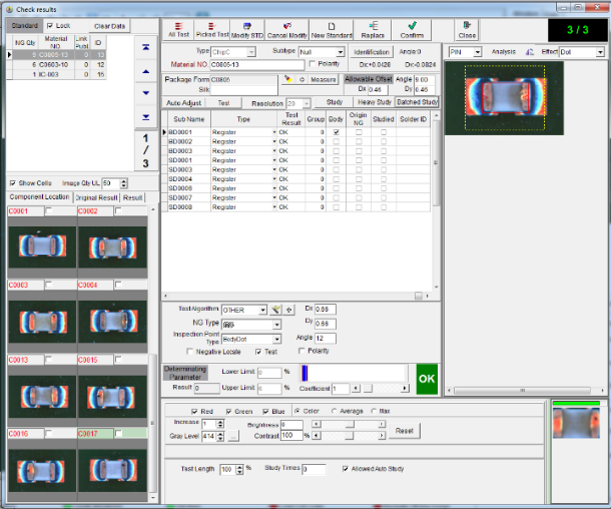Click the Modify STD toolbar icon
The height and width of the screenshot is (509, 611).
pyautogui.click(x=246, y=25)
